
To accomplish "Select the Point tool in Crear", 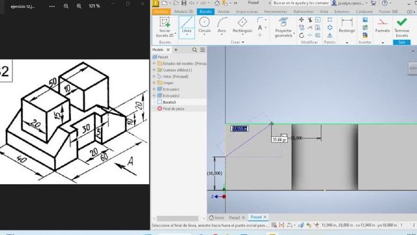I will 260,35.
